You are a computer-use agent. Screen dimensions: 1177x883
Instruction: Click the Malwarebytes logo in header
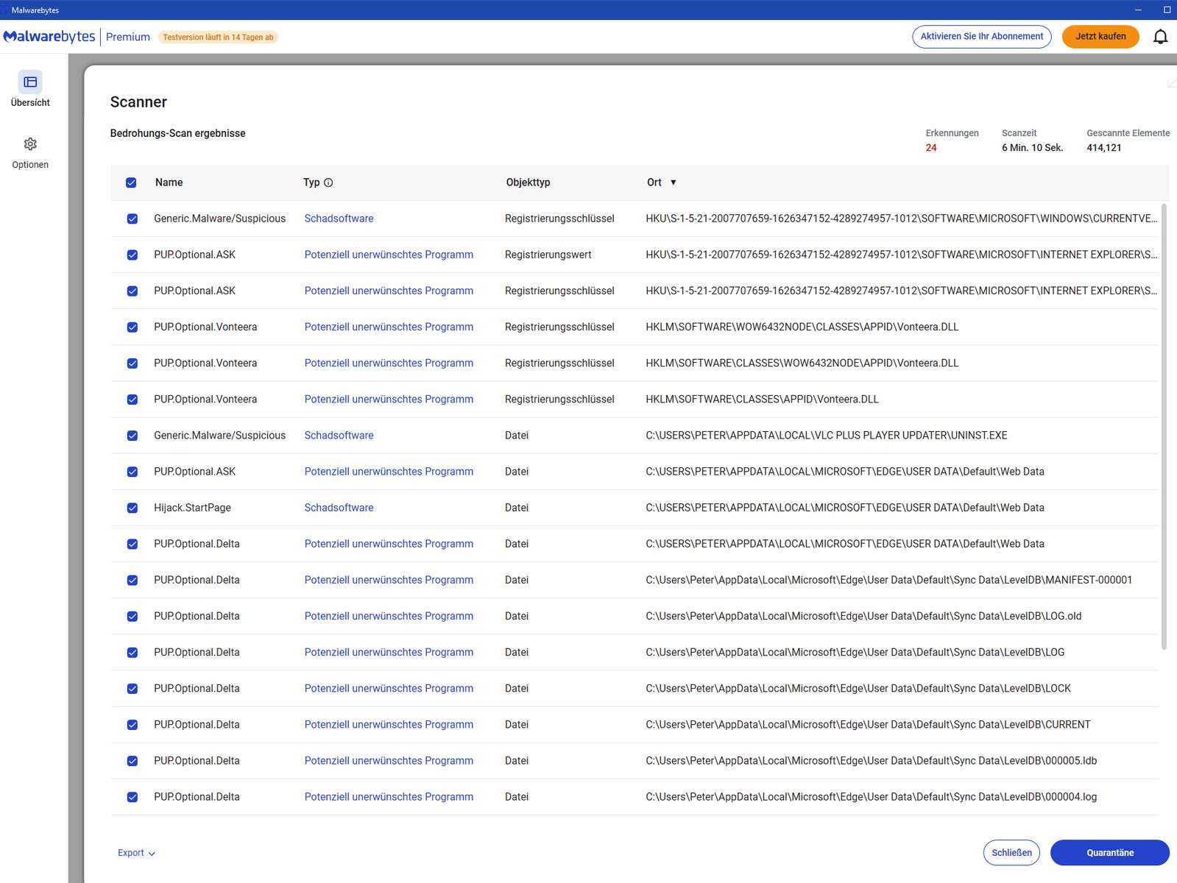coord(49,37)
